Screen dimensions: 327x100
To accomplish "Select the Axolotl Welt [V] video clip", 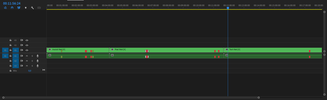I will (78, 50).
